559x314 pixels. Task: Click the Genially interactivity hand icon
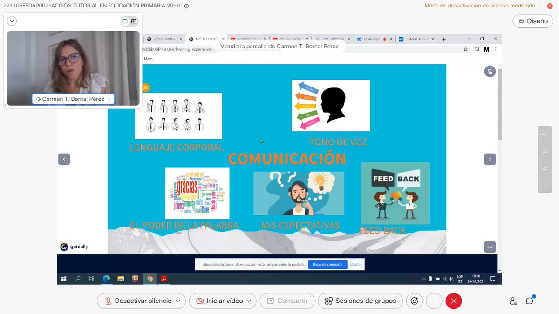[x=490, y=71]
